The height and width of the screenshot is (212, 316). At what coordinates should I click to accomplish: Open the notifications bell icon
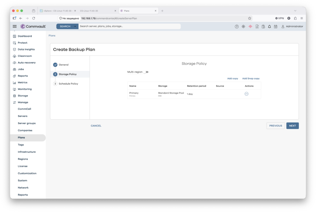(x=269, y=27)
